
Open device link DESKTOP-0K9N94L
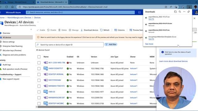point(56,74)
